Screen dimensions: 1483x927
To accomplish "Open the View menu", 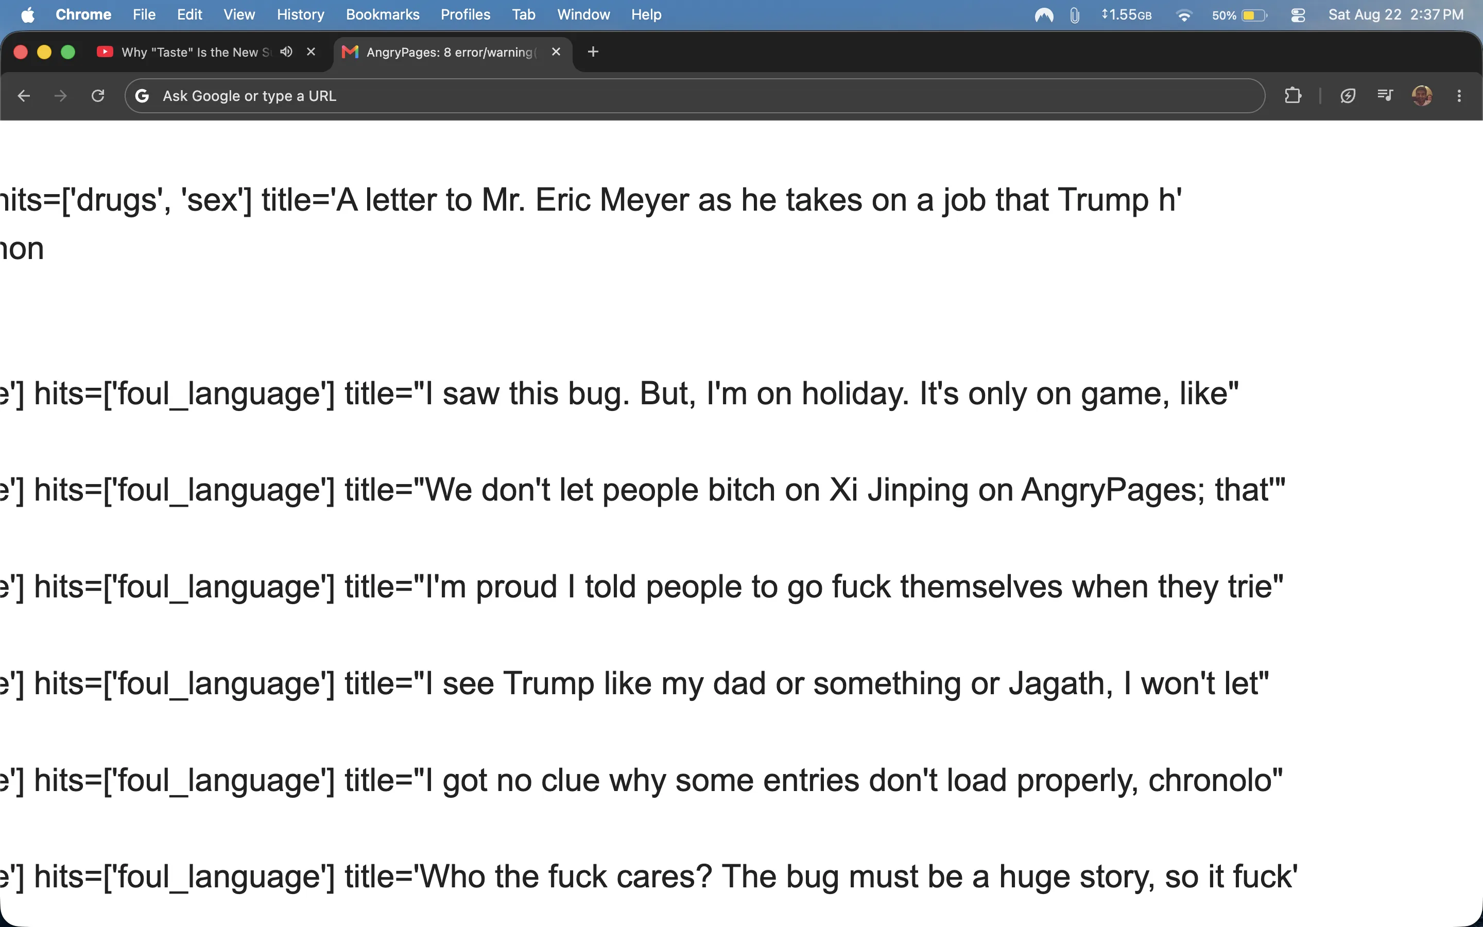I will 239,15.
